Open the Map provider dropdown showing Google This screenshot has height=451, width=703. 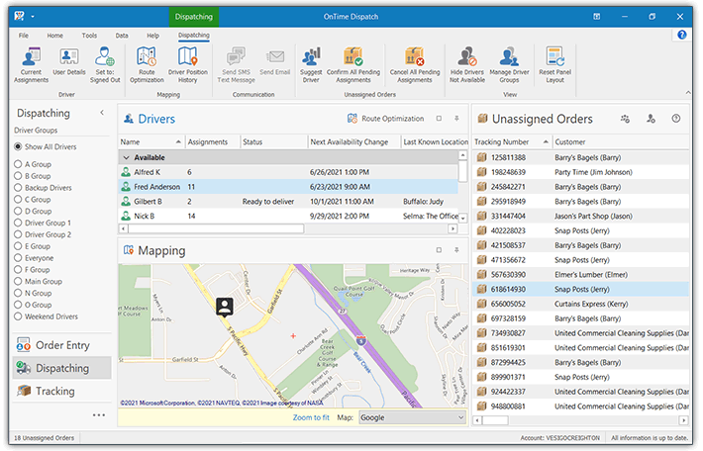coord(412,417)
